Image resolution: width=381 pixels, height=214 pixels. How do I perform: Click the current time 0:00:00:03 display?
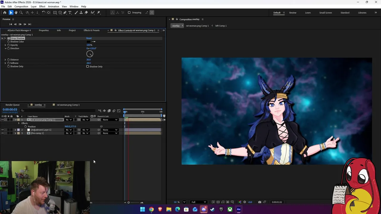(10, 110)
